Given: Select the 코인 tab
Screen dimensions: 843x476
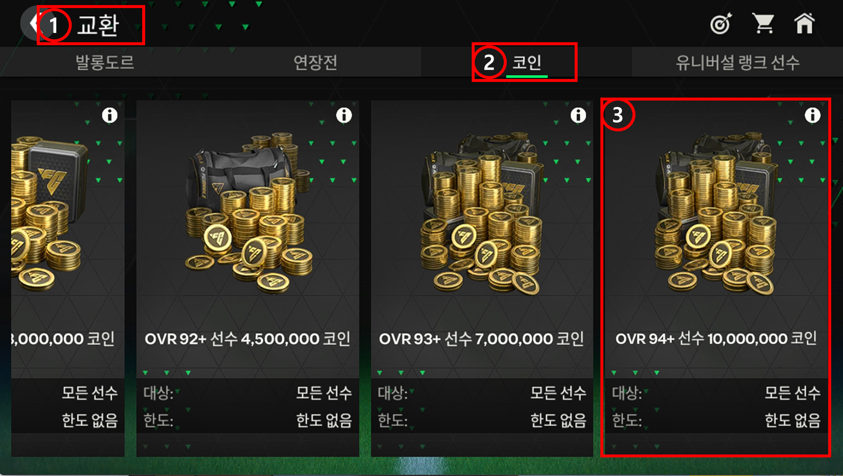Looking at the screenshot, I should pos(527,62).
